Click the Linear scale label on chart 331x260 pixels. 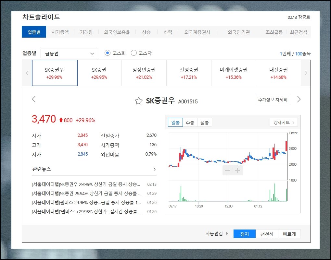(293, 133)
